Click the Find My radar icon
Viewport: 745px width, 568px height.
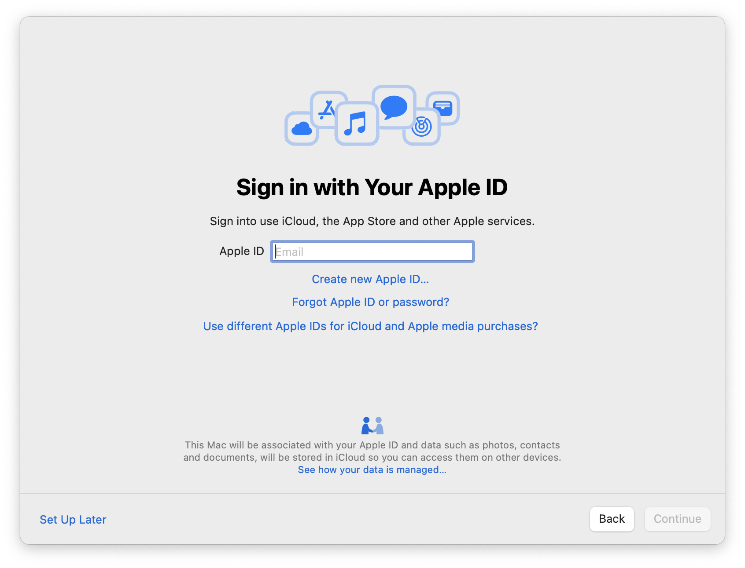421,127
